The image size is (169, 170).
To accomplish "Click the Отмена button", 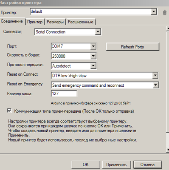I will pyautogui.click(x=148, y=164).
